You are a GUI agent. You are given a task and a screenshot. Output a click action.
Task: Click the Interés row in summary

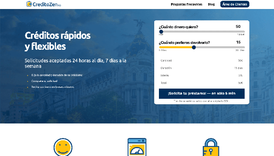coord(202,76)
